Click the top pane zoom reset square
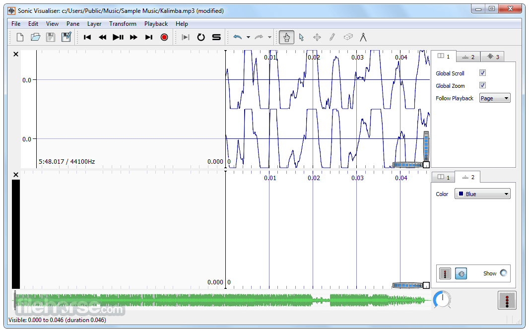The width and height of the screenshot is (529, 331). [x=426, y=165]
